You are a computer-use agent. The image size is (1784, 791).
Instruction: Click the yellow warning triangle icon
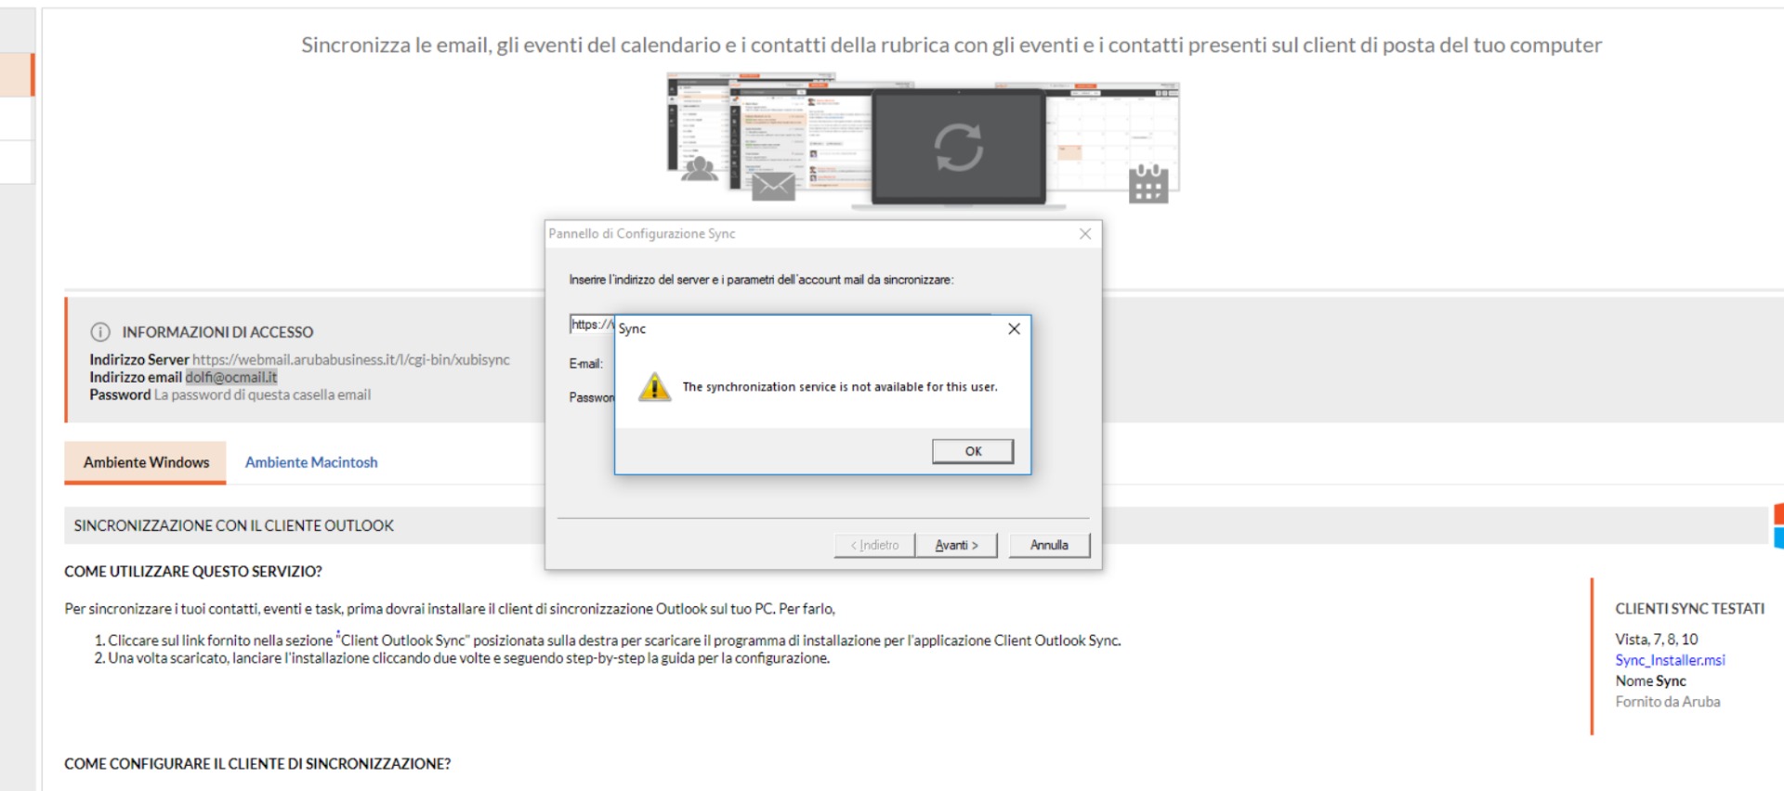655,386
